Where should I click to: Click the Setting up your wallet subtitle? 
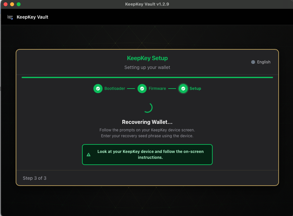click(x=147, y=67)
